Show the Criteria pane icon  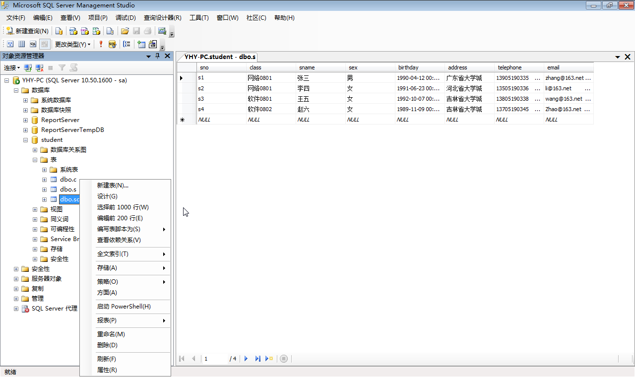[x=21, y=44]
